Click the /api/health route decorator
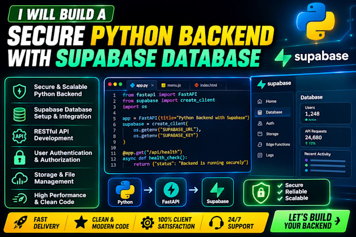 point(152,152)
